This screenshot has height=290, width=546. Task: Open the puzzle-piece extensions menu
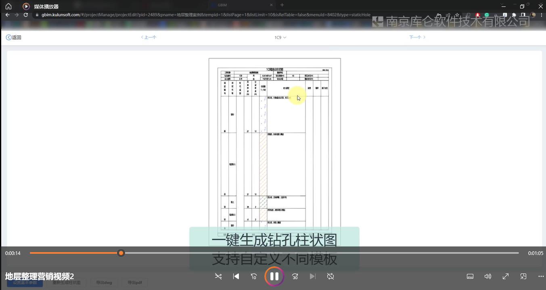pyautogui.click(x=514, y=15)
